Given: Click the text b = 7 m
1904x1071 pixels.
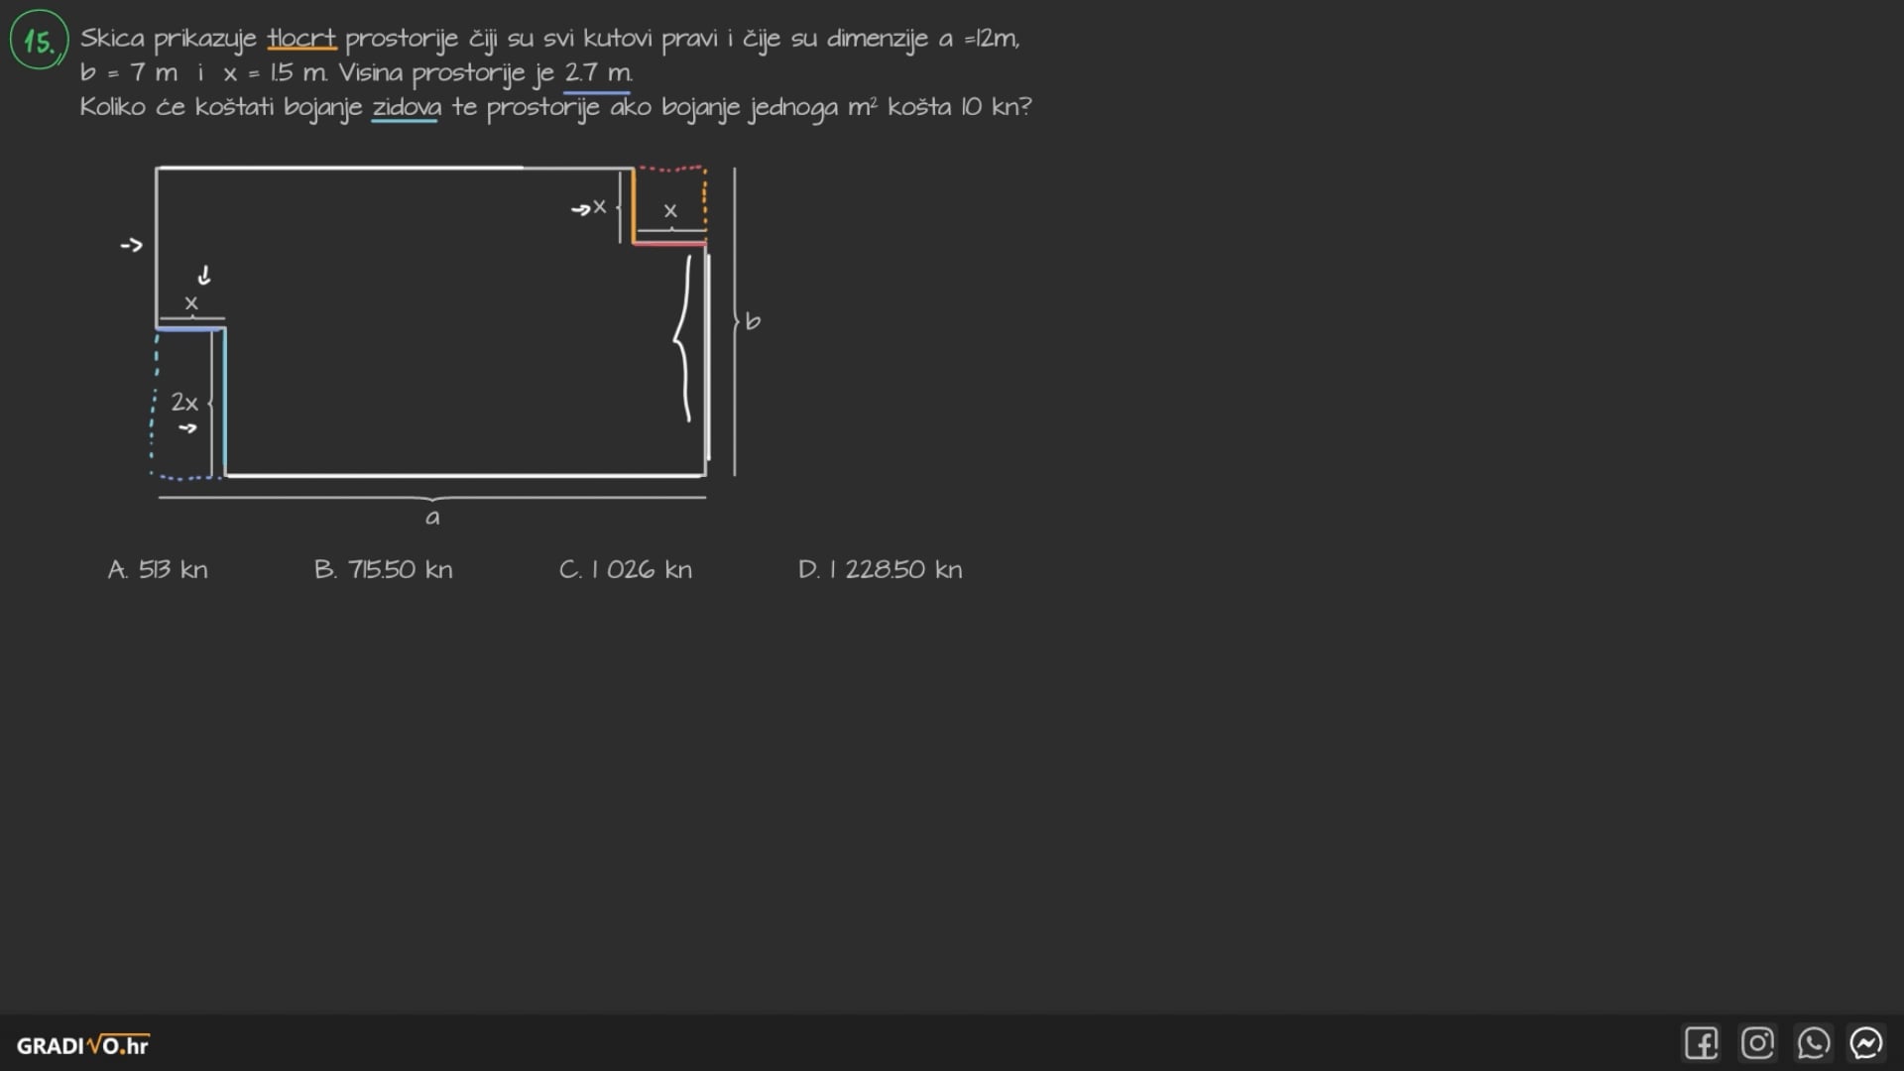Looking at the screenshot, I should pos(129,72).
